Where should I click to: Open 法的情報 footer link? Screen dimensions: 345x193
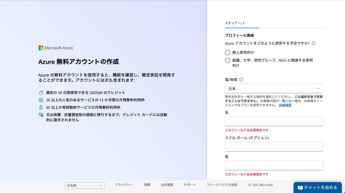167,185
